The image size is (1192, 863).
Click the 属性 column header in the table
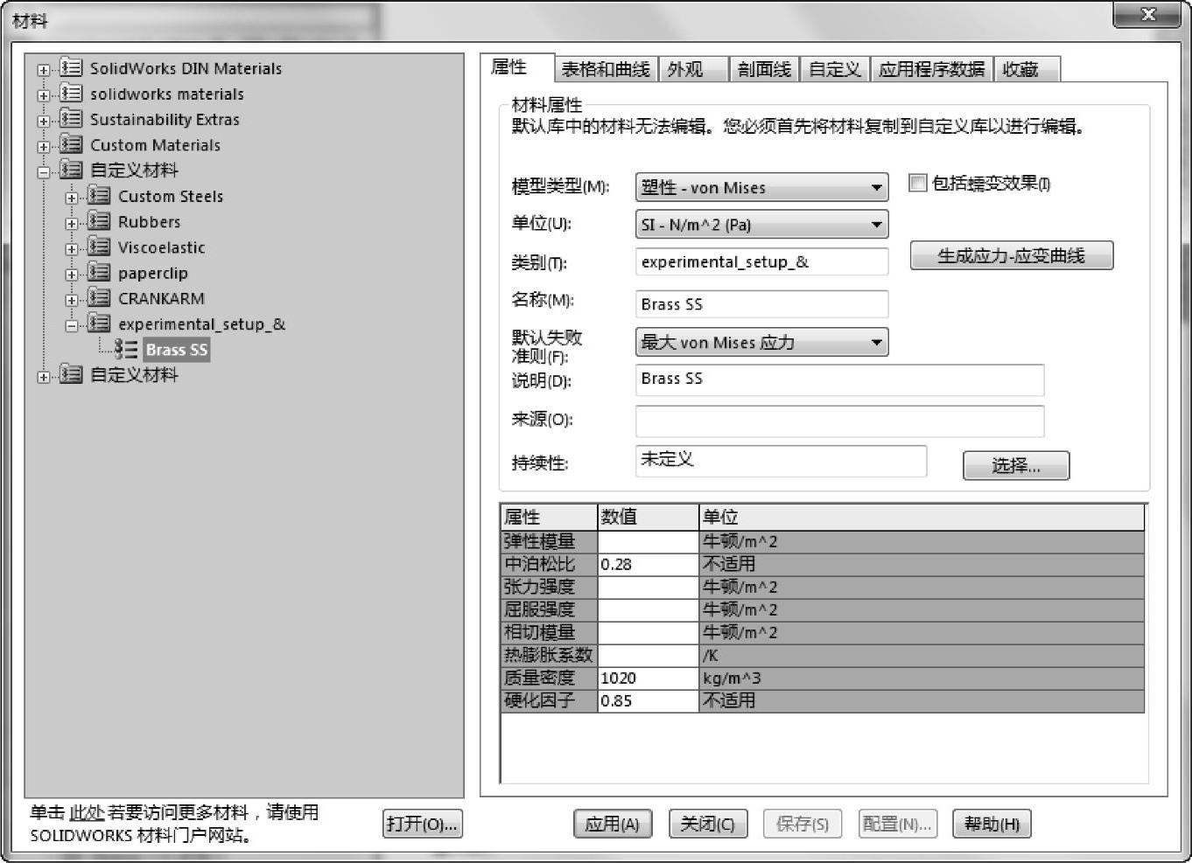pyautogui.click(x=550, y=518)
